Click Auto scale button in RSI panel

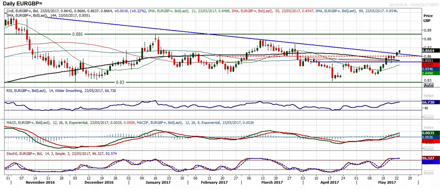(x=428, y=117)
